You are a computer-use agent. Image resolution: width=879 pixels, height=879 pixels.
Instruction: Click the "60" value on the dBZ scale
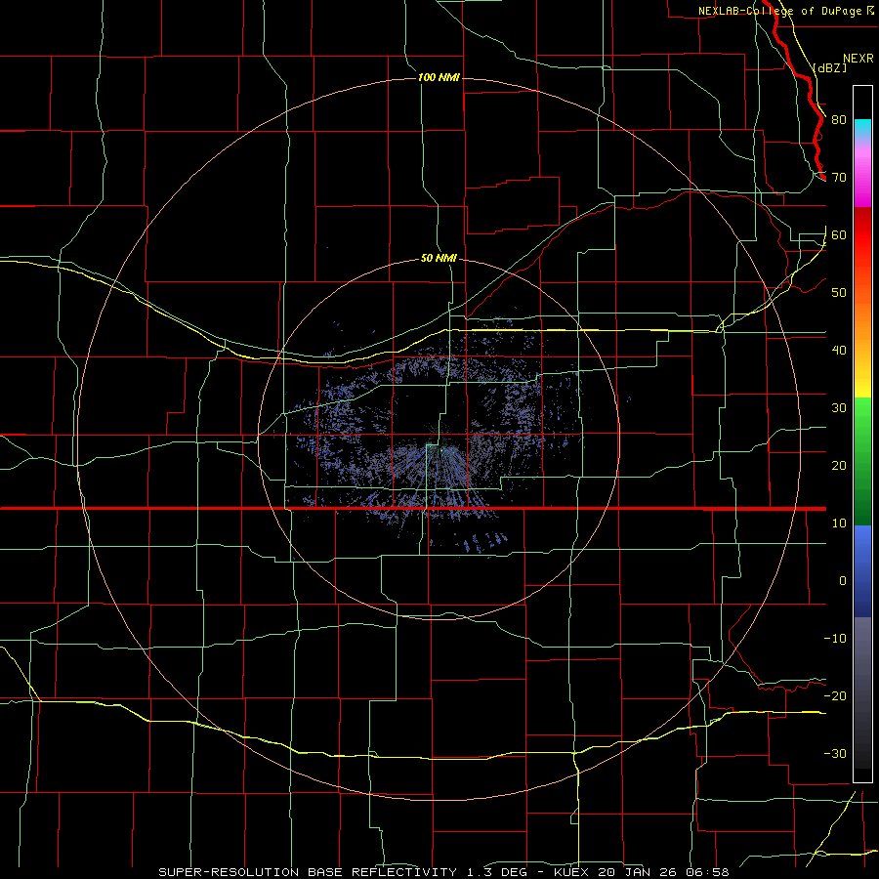coord(839,235)
